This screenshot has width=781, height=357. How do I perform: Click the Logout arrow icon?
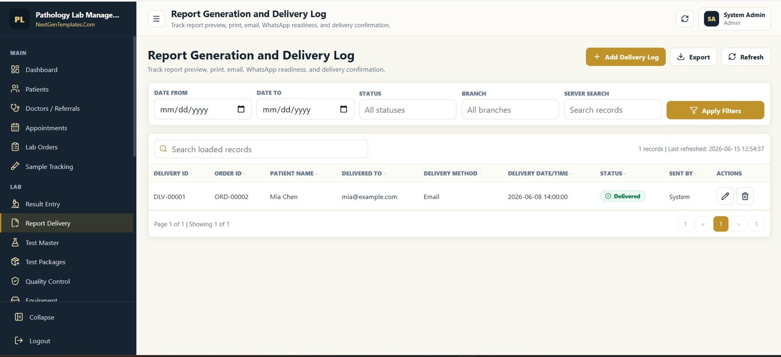click(x=19, y=340)
